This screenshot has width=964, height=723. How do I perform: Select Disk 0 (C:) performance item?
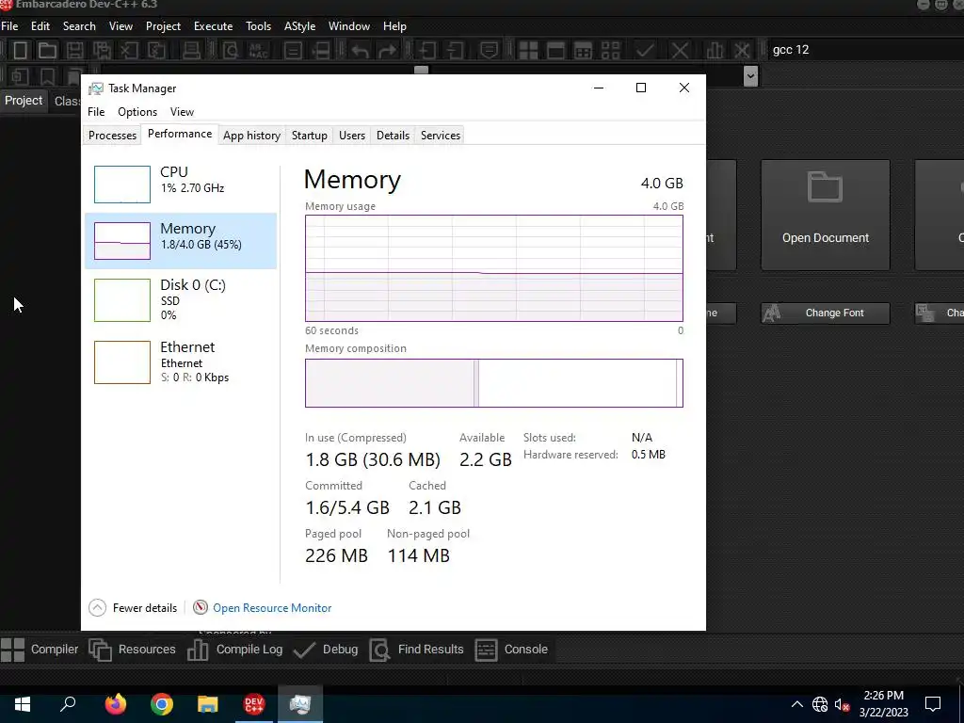click(x=181, y=299)
